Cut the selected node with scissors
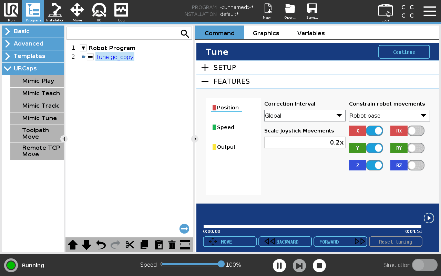441x276 pixels. (x=130, y=245)
